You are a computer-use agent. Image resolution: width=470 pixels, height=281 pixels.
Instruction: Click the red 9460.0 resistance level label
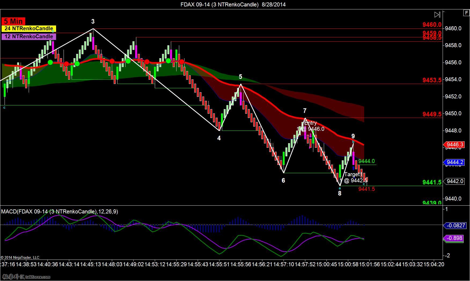point(432,25)
